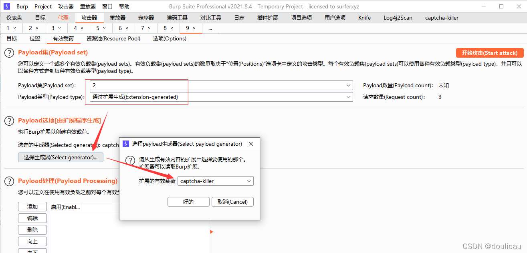Screen dimensions: 527x253
Task: Switch to the Knife tab
Action: [x=365, y=18]
